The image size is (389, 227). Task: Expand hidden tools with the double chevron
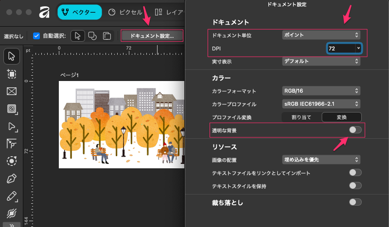coord(11,224)
